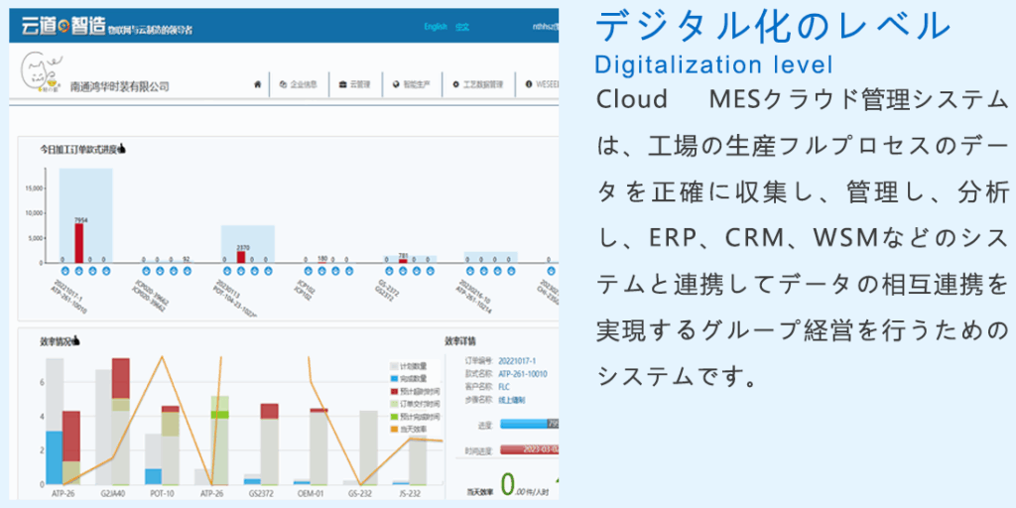Click first blue circle icon of order 20230113

coord(227,270)
